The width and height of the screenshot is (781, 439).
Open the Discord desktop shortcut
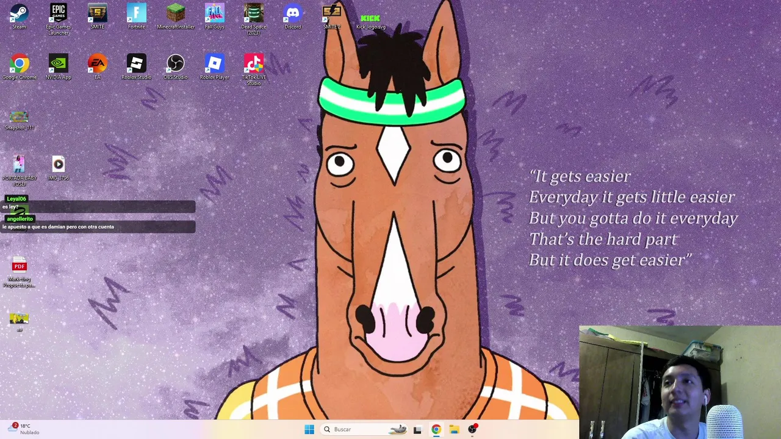[292, 17]
